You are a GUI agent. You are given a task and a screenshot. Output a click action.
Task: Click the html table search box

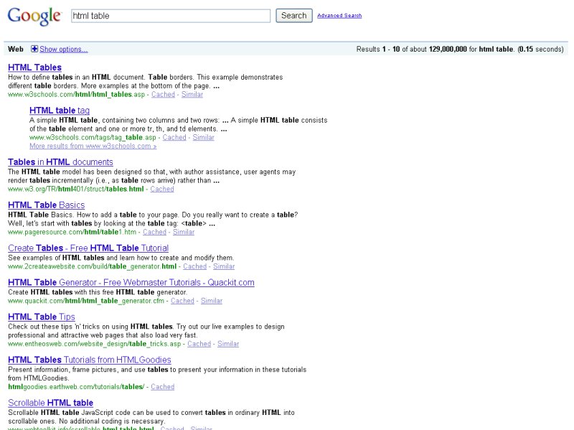170,16
